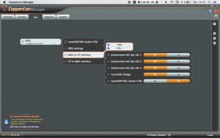Click the Google+ icon

[x=216, y=11]
